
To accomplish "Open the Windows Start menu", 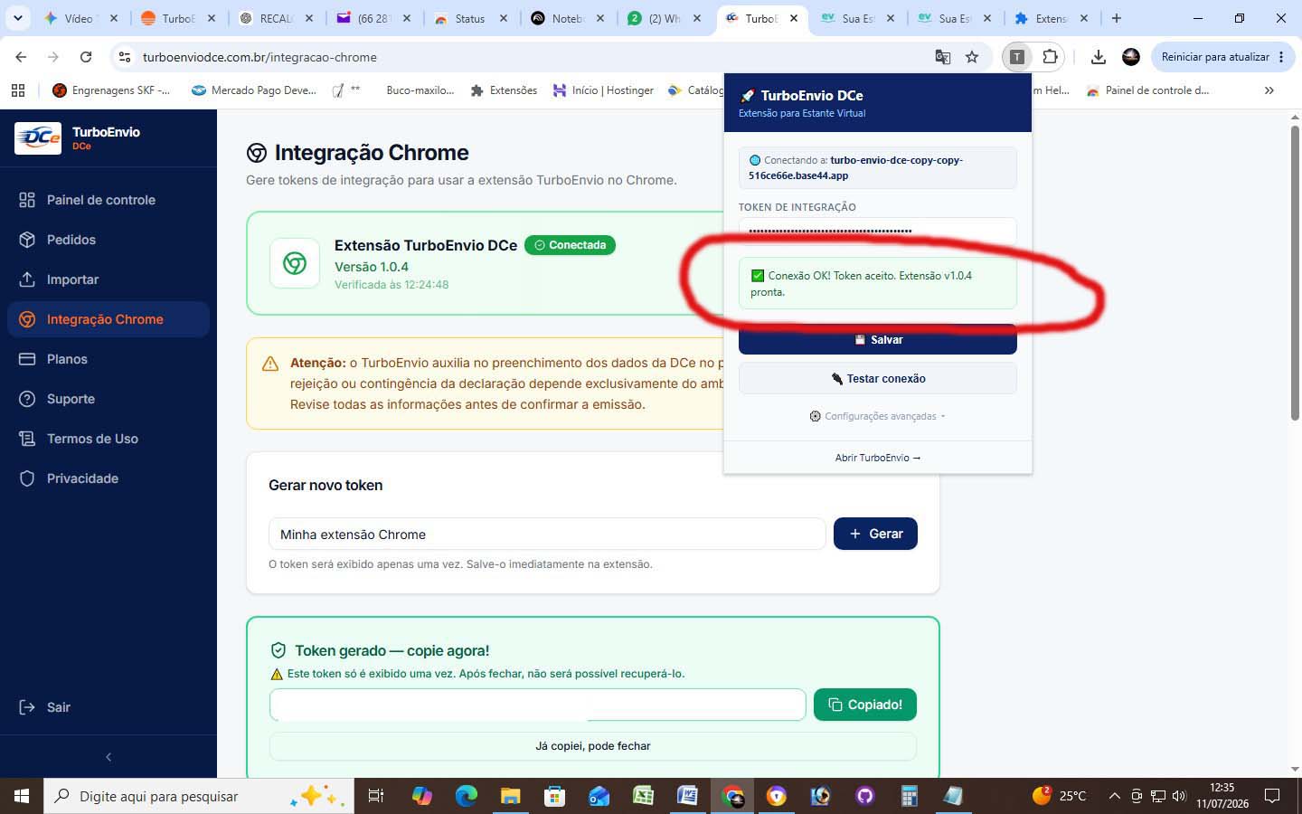I will pyautogui.click(x=22, y=796).
